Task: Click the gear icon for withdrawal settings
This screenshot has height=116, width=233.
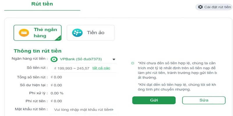Action: [200, 7]
